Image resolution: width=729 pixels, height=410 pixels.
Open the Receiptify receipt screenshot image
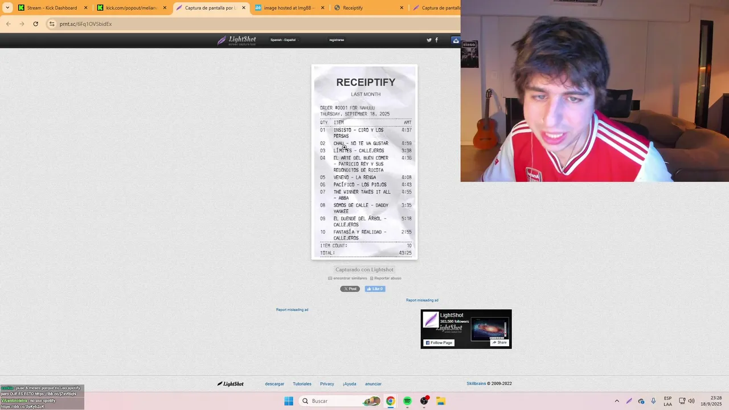pyautogui.click(x=364, y=162)
